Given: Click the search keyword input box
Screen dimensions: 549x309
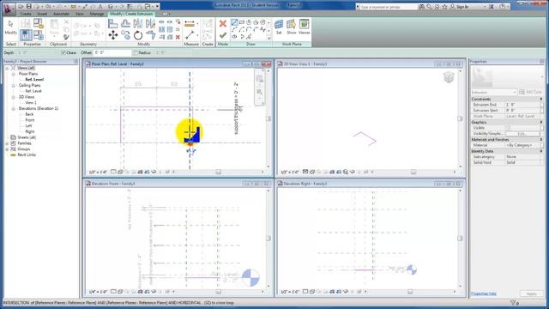Looking at the screenshot, I should pos(389,7).
